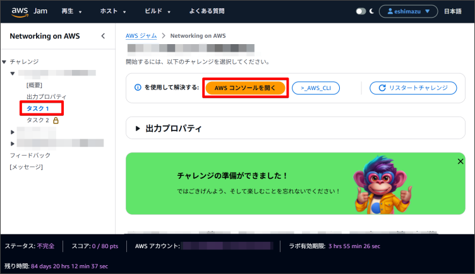The image size is (475, 274).
Task: Change the 日本語 language setting
Action: tap(453, 11)
